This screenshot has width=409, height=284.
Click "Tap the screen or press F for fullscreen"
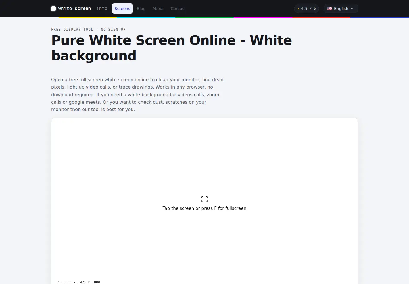204,208
